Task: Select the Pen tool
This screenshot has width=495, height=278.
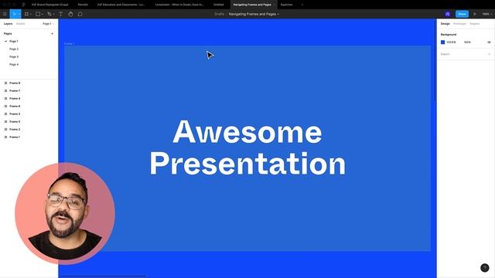Action: (x=49, y=14)
